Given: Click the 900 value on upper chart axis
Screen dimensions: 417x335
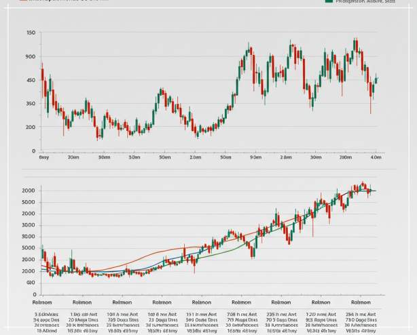Looking at the screenshot, I should click(31, 56).
